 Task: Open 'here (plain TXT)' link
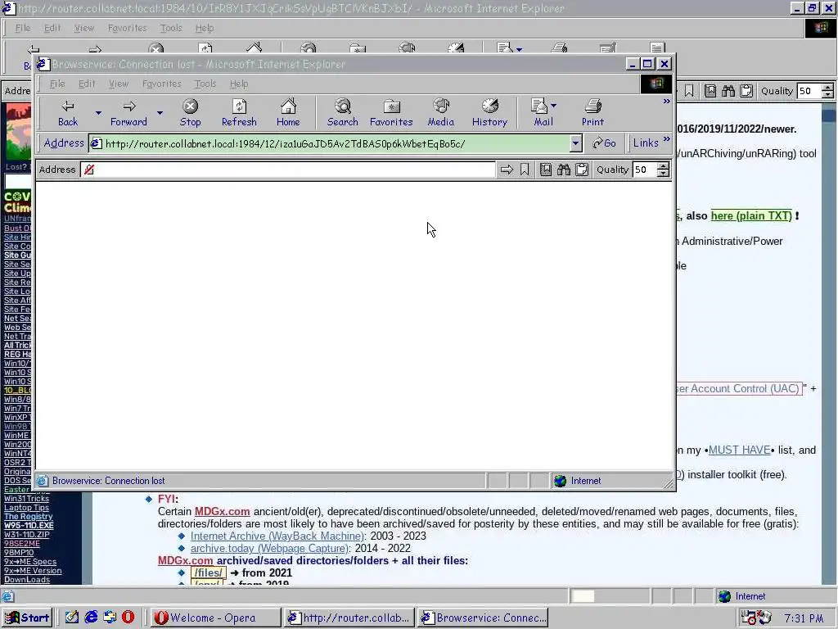[751, 215]
